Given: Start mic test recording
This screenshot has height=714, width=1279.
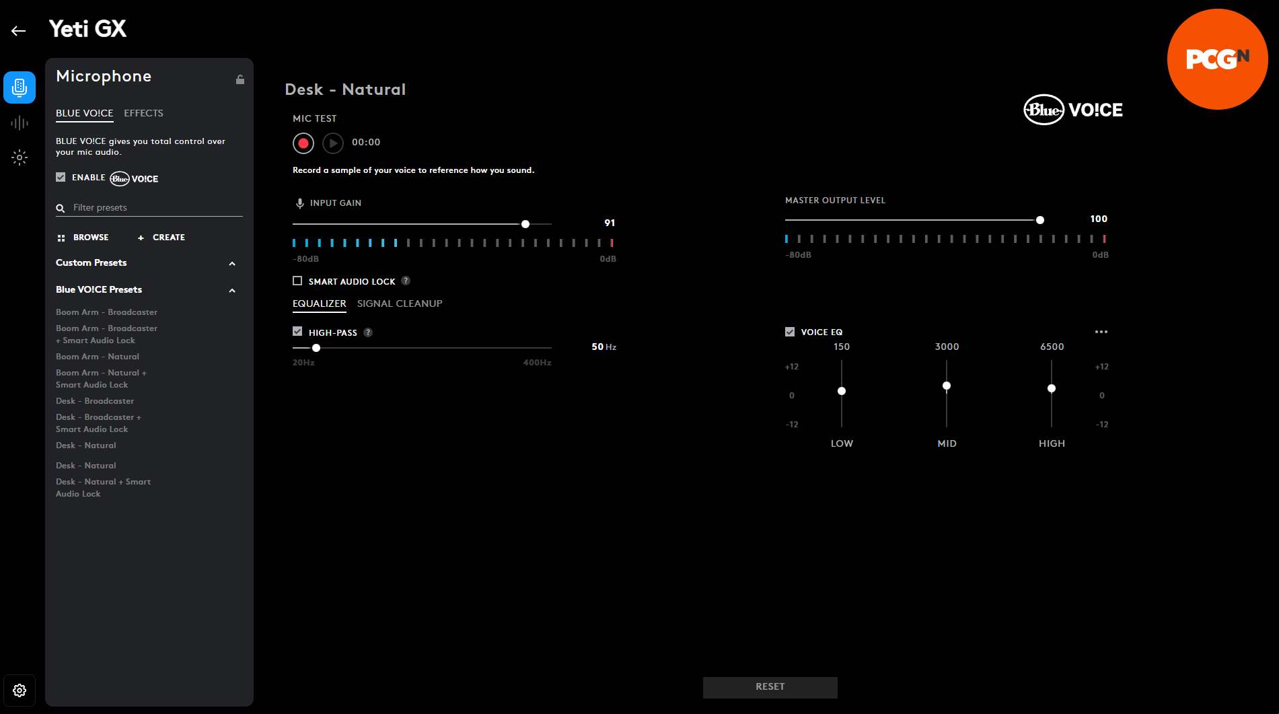Looking at the screenshot, I should click(x=303, y=143).
